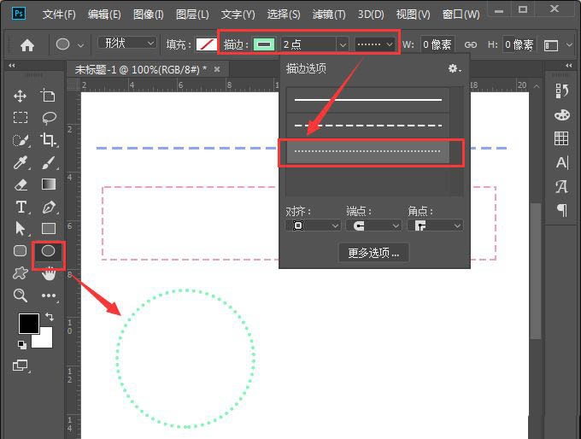Select the Eyedropper tool

(x=21, y=162)
